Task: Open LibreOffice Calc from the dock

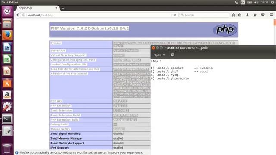Action: click(x=7, y=59)
